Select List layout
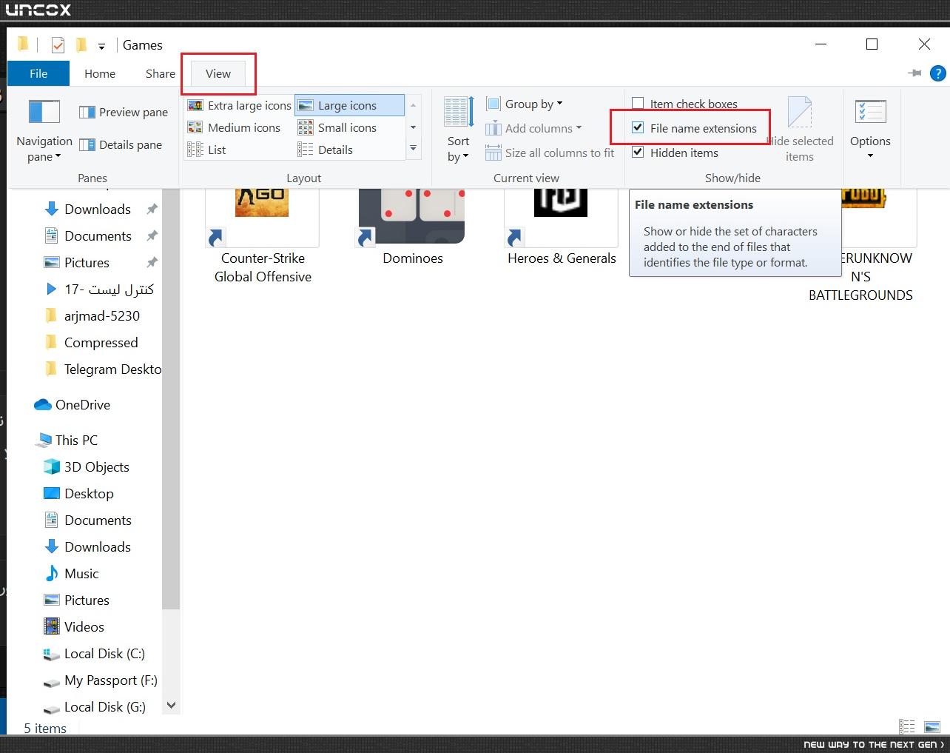The width and height of the screenshot is (950, 753). pyautogui.click(x=207, y=150)
